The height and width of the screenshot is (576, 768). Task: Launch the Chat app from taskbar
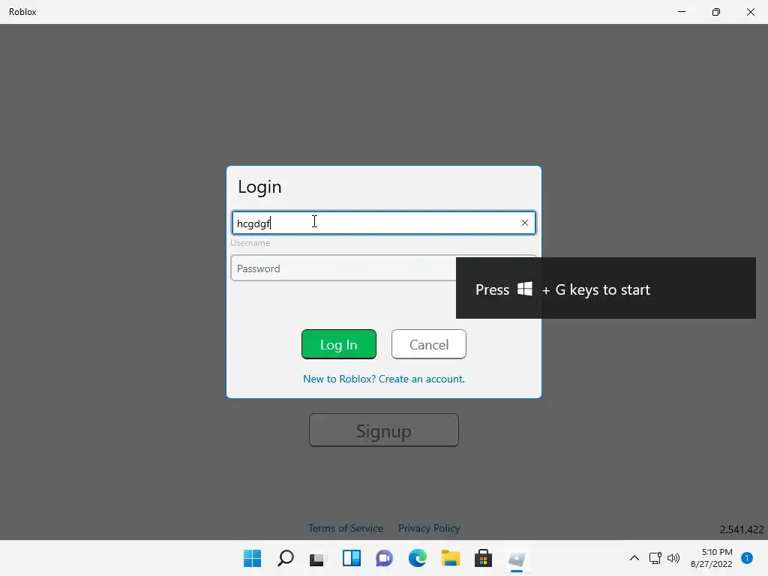385,558
